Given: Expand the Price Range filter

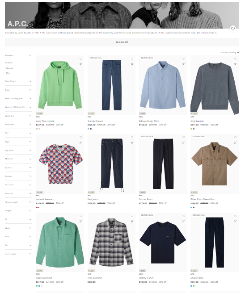Looking at the screenshot, I should [x=18, y=81].
